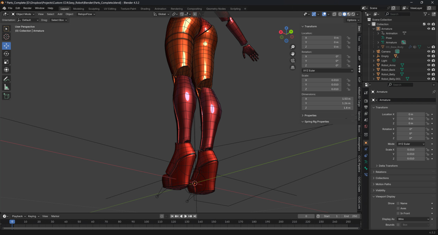Open the Output properties tab

click(366, 107)
